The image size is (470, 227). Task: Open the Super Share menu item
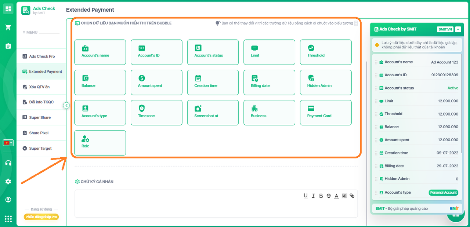(40, 118)
